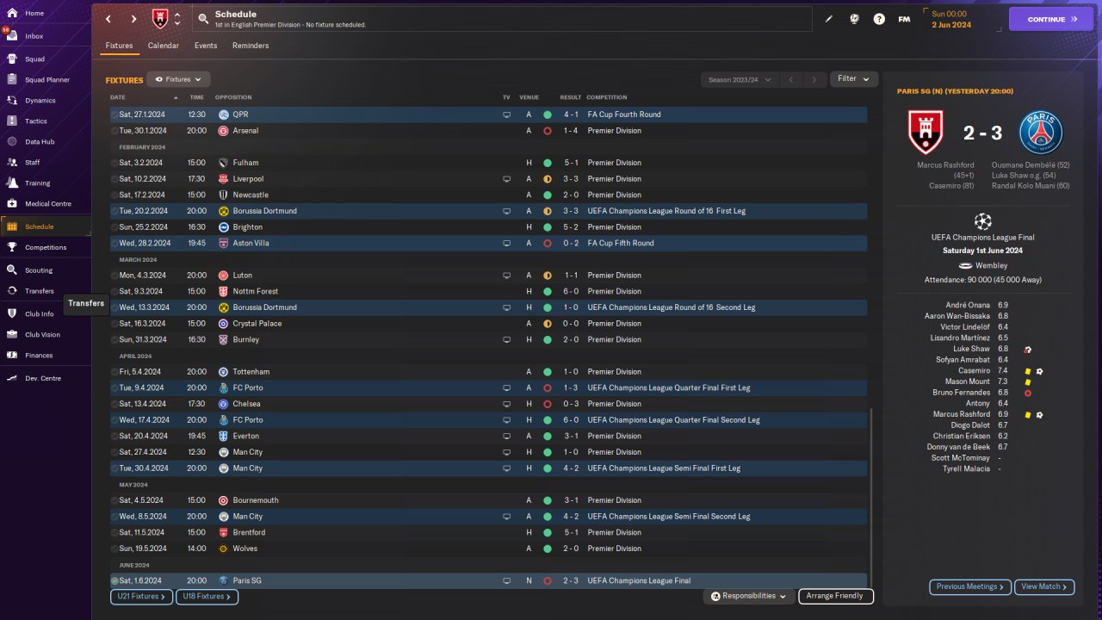Image resolution: width=1102 pixels, height=620 pixels.
Task: Open the Squad Planner sidebar icon
Action: 12,79
